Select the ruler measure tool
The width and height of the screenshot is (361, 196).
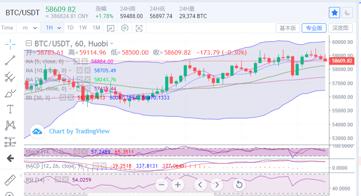10,180
